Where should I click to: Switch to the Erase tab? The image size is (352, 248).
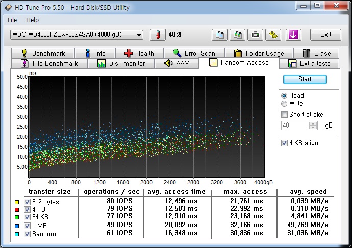[316, 53]
